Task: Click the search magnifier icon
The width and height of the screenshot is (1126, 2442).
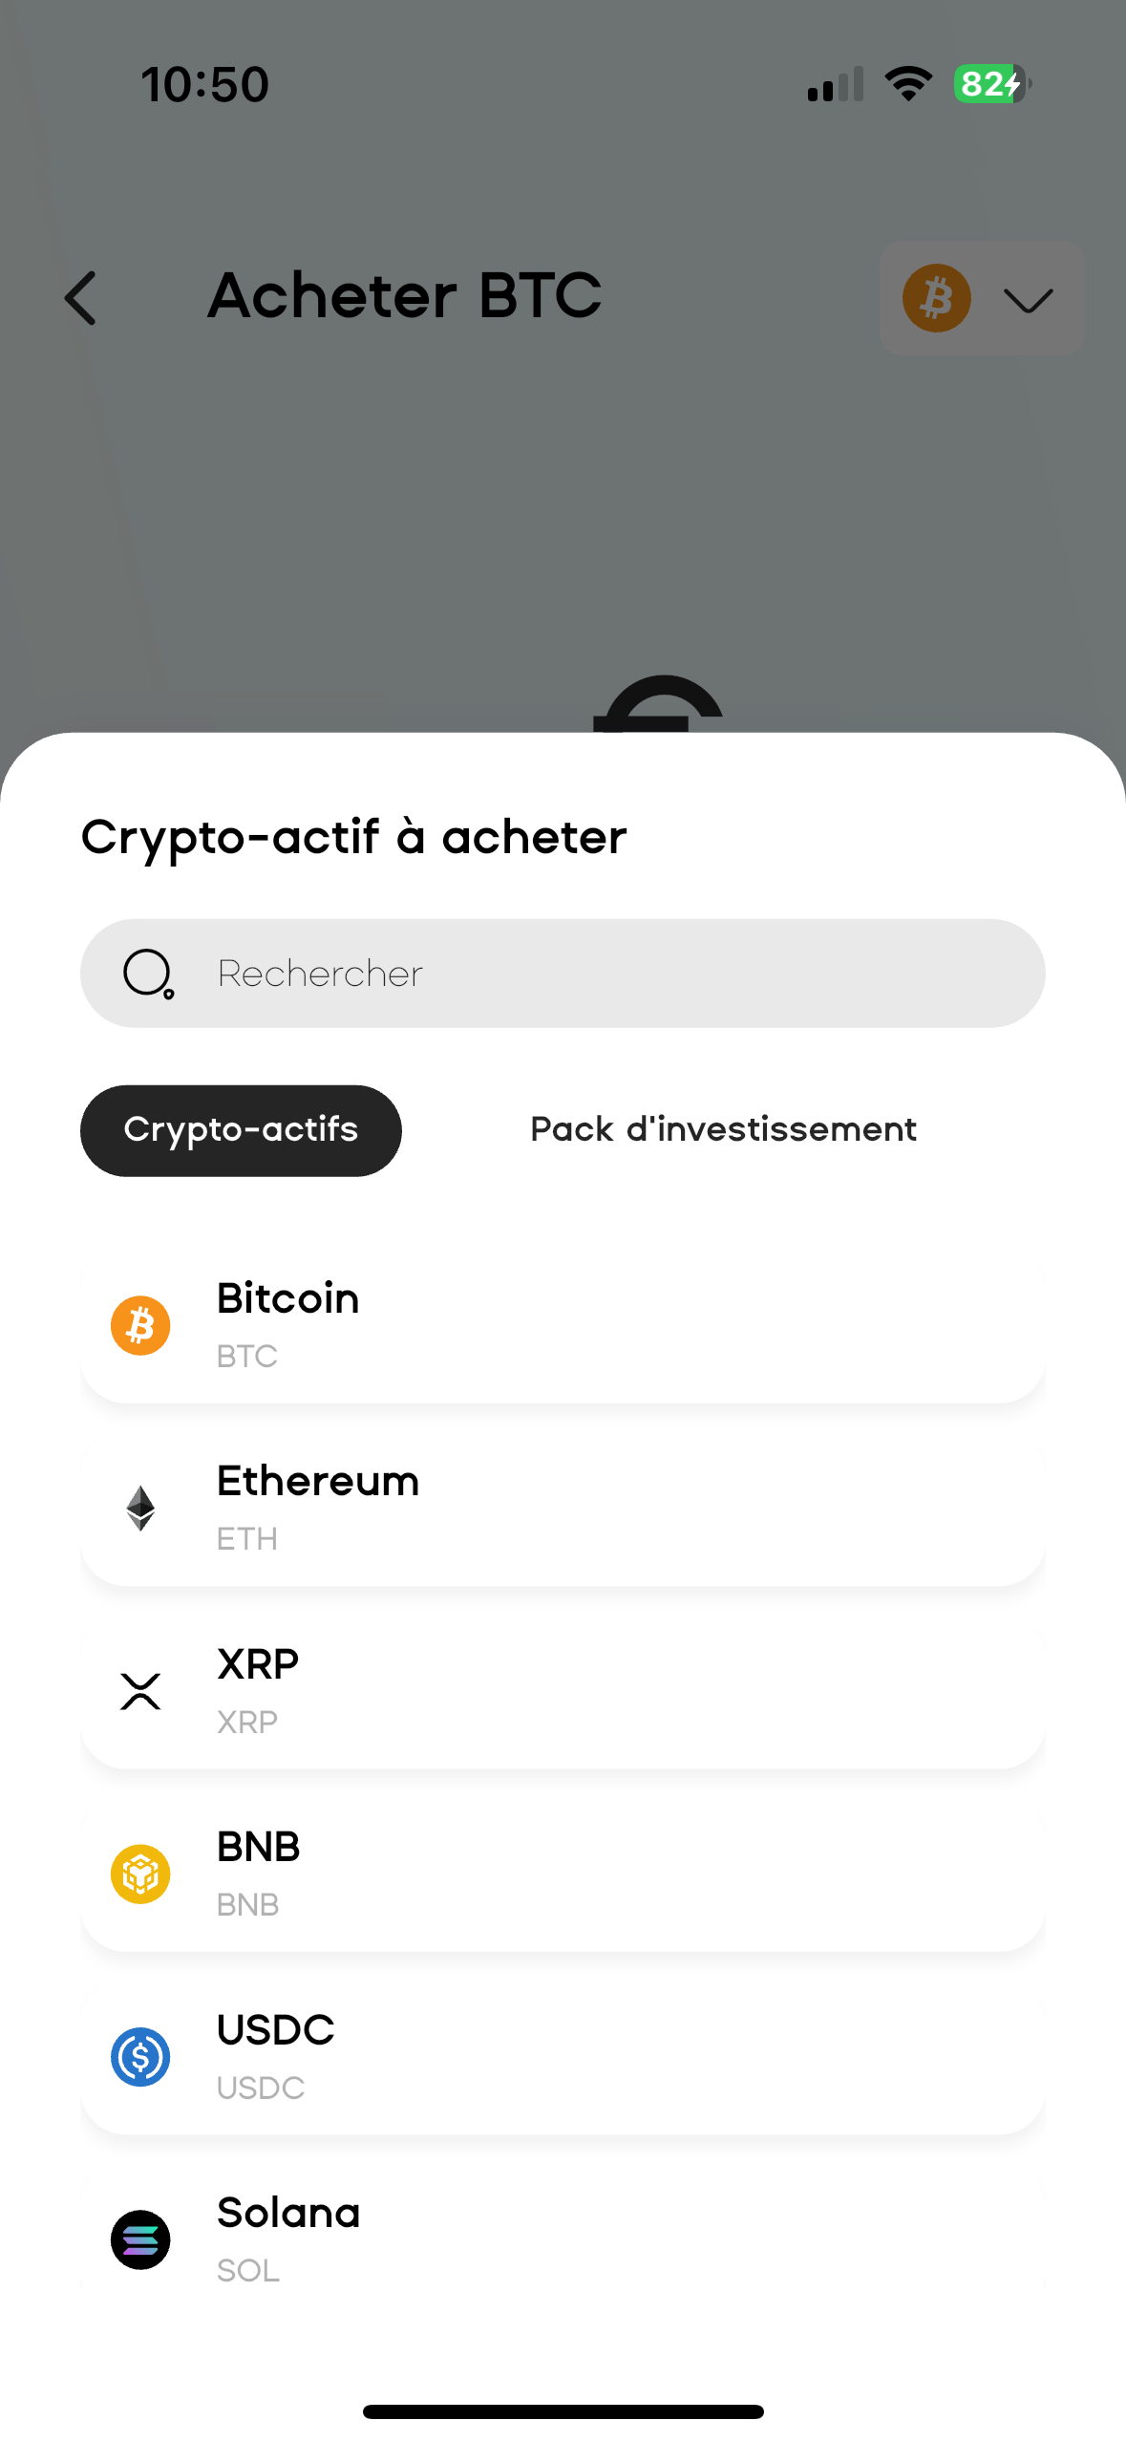Action: (148, 974)
